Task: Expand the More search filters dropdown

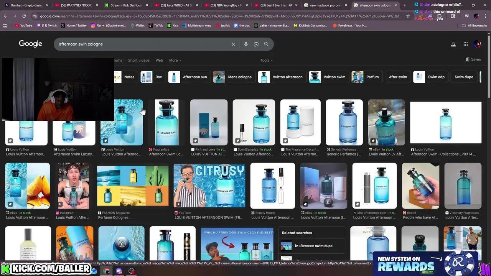Action: (175, 60)
